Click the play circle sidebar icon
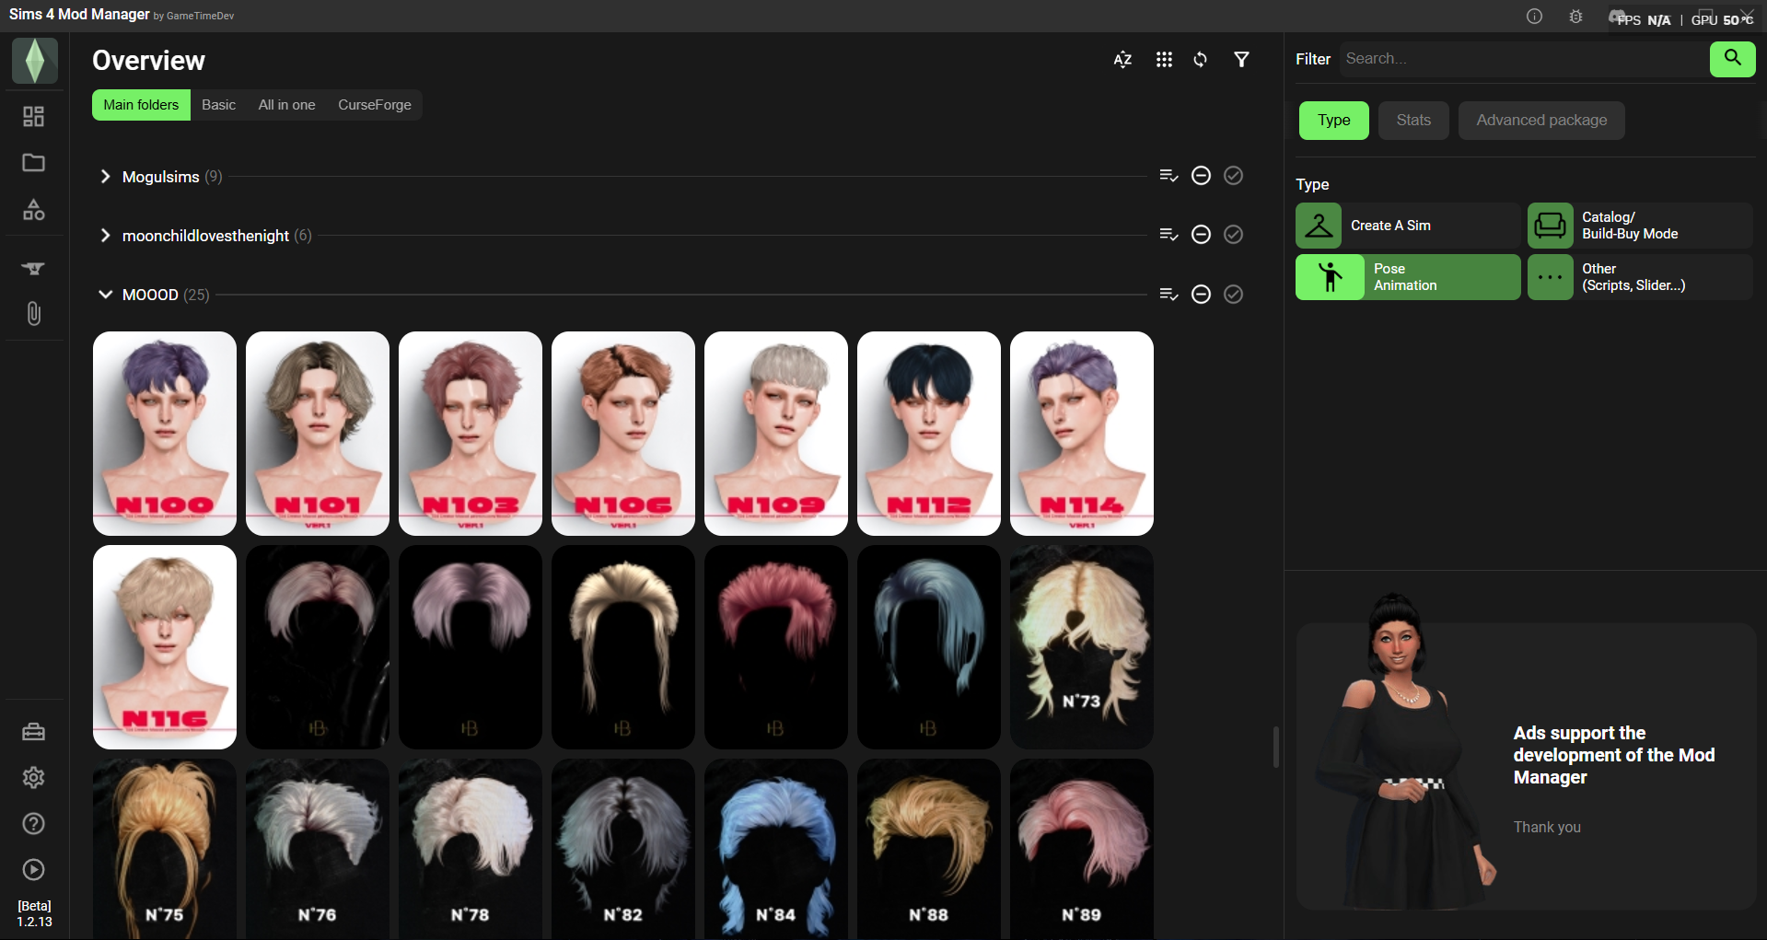 click(34, 870)
